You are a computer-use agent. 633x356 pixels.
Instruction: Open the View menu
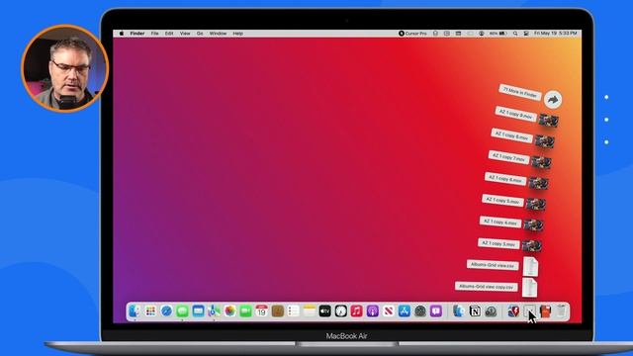185,34
